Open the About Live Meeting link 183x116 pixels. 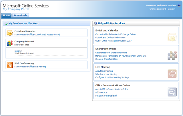[x=104, y=71]
